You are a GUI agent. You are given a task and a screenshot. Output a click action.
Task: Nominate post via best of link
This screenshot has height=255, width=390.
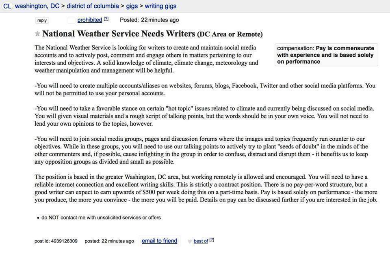click(201, 241)
